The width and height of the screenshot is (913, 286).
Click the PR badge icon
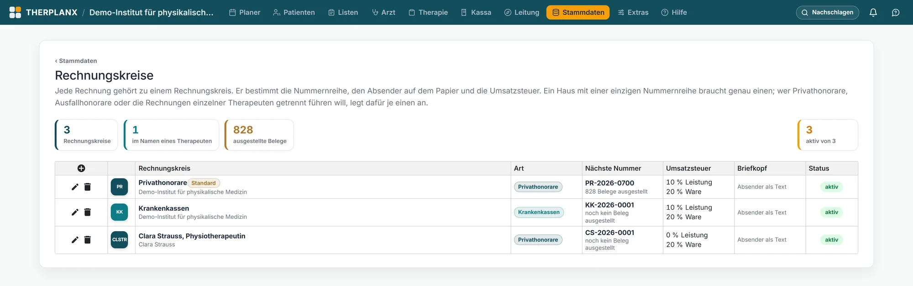tap(119, 187)
